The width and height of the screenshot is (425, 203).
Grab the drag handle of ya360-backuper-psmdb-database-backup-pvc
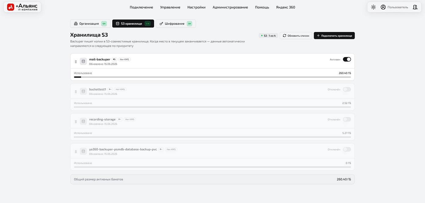pos(76,151)
